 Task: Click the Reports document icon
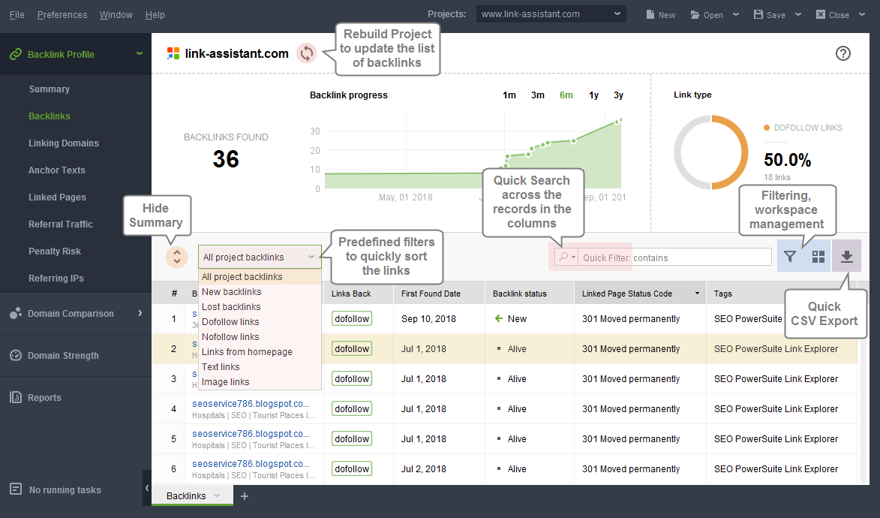point(16,397)
